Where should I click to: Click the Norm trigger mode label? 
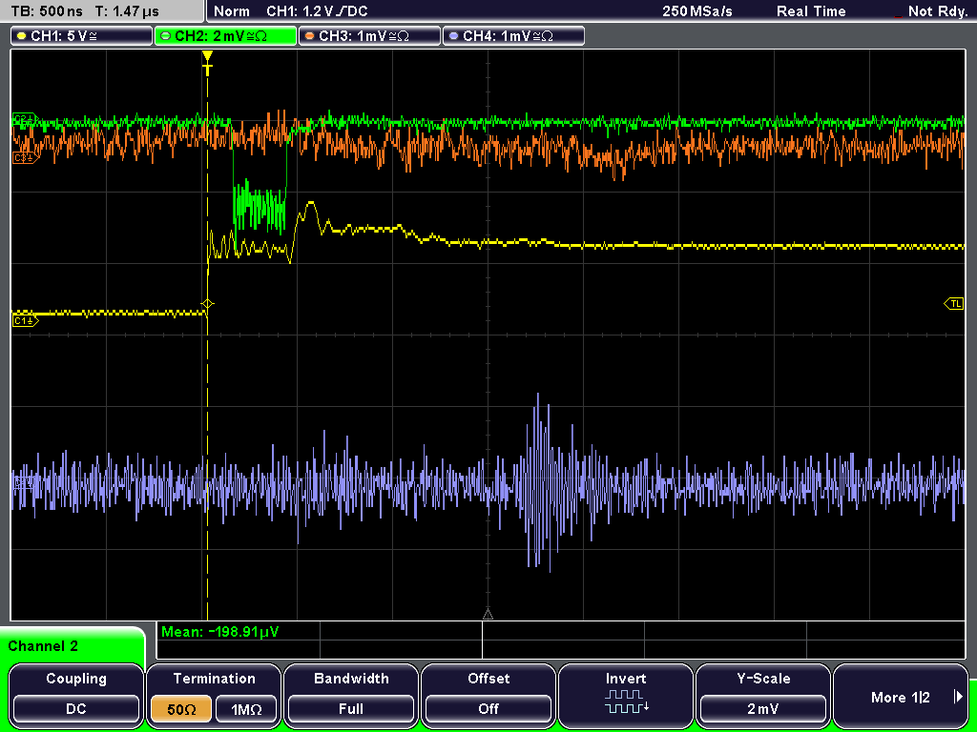231,11
